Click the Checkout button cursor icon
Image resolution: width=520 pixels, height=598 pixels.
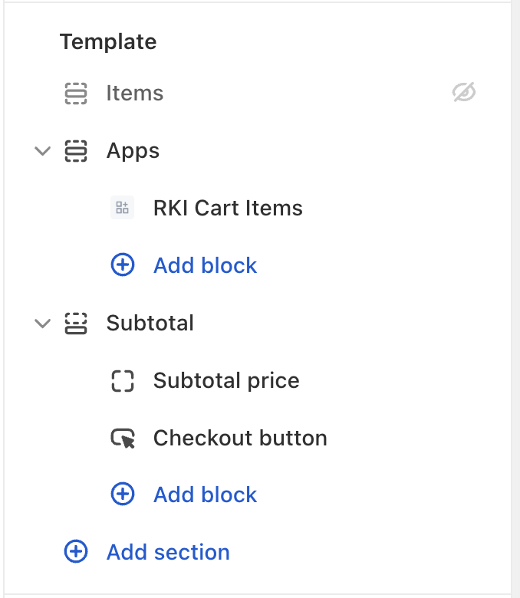click(x=123, y=439)
